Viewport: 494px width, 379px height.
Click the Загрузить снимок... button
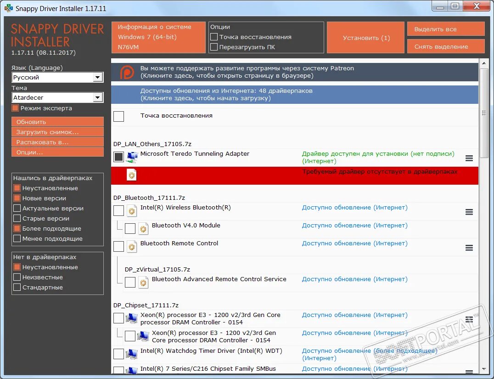point(58,132)
